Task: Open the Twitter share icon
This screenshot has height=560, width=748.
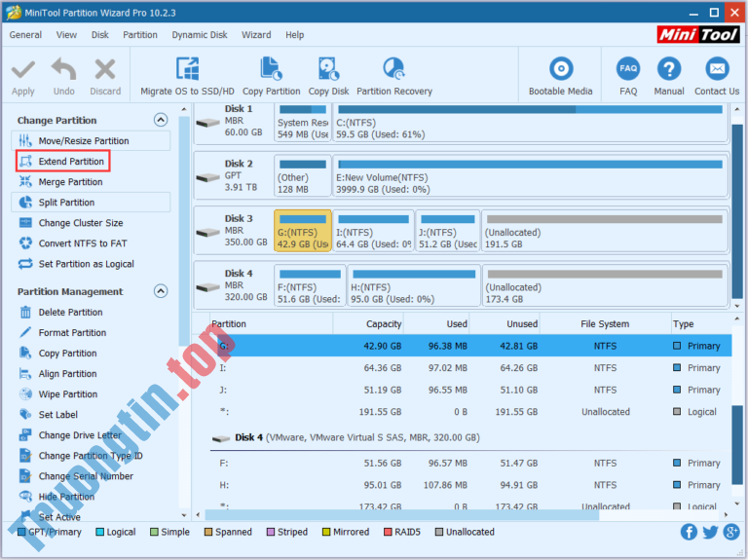Action: [710, 532]
